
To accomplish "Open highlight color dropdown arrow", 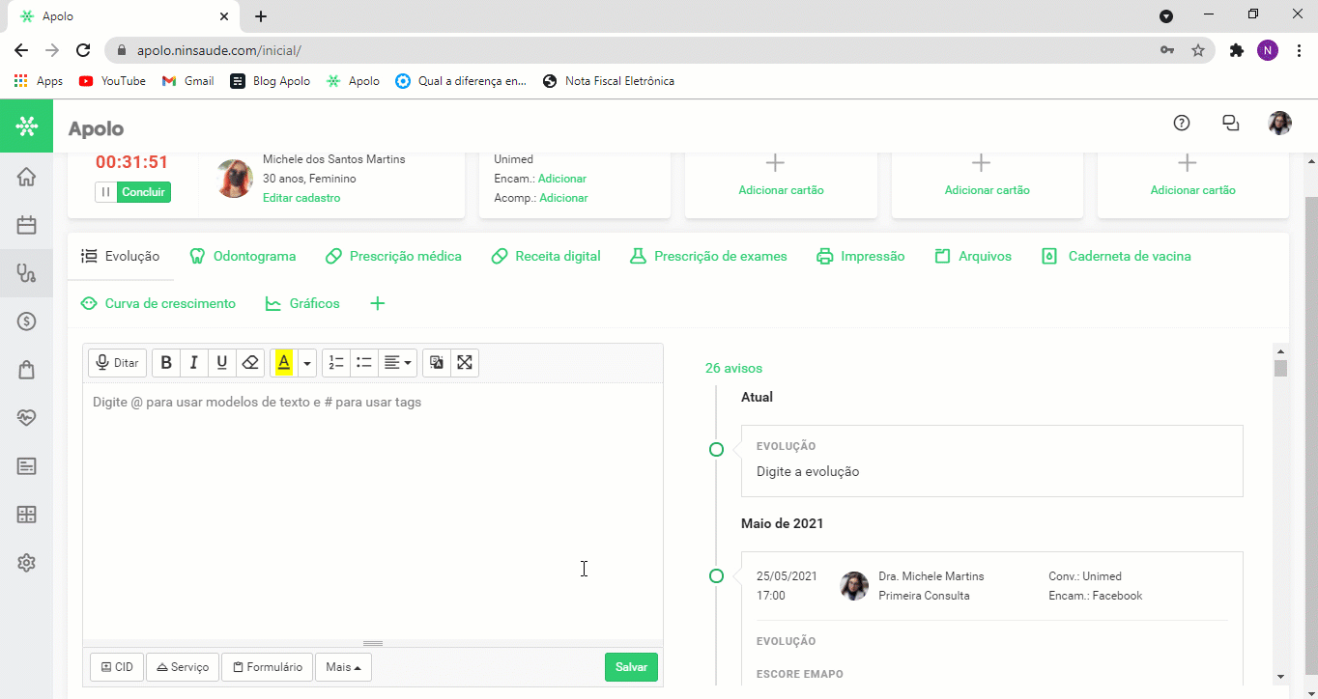I will [307, 363].
